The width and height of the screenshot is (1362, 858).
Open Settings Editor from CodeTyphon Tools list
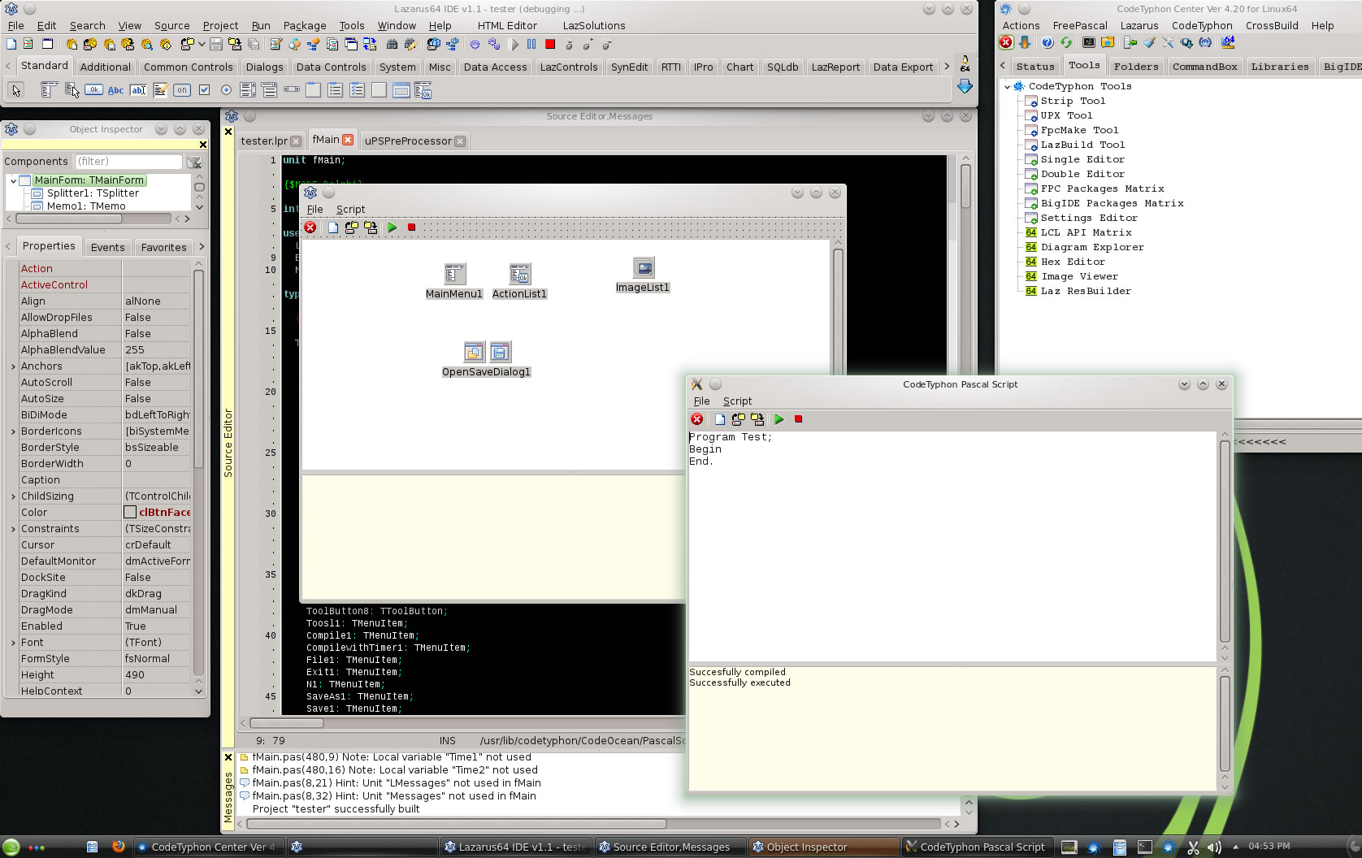1089,218
